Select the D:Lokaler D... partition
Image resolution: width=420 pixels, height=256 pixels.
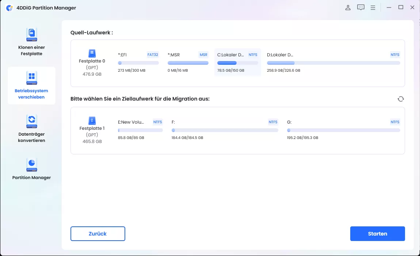tap(333, 63)
